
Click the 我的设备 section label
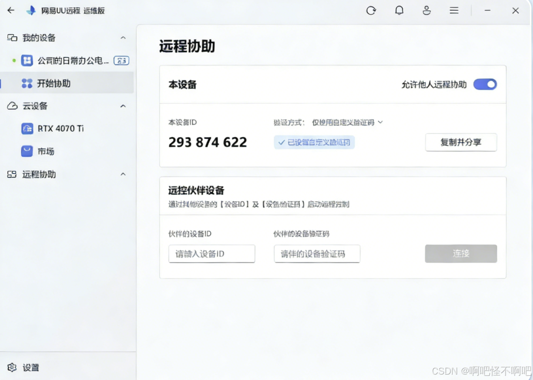click(x=39, y=38)
